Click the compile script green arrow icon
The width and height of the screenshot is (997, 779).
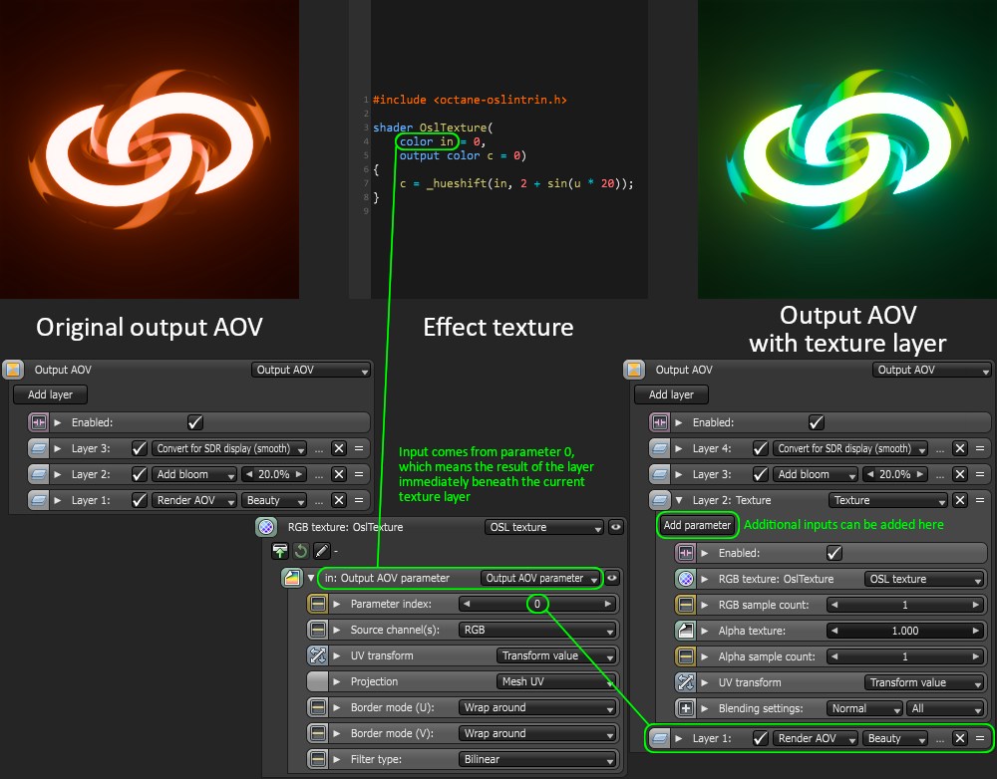(280, 550)
